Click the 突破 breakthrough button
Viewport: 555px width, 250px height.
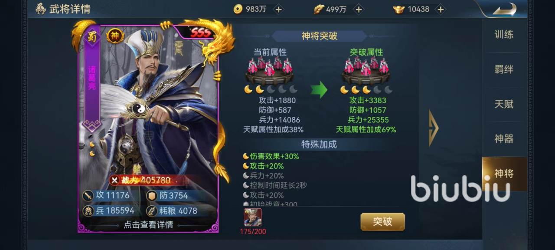(x=382, y=222)
